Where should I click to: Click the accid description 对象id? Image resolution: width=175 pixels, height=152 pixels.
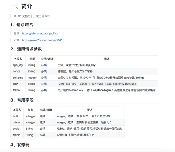tap(89, 129)
